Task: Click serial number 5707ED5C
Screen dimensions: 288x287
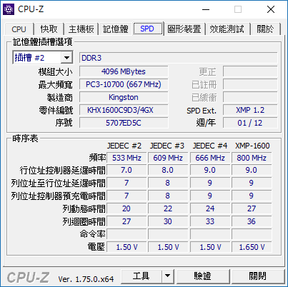Action: [124, 123]
